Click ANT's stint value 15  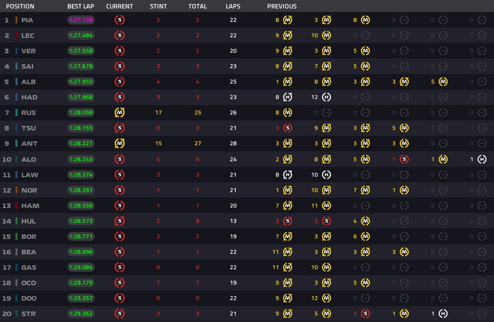click(158, 143)
